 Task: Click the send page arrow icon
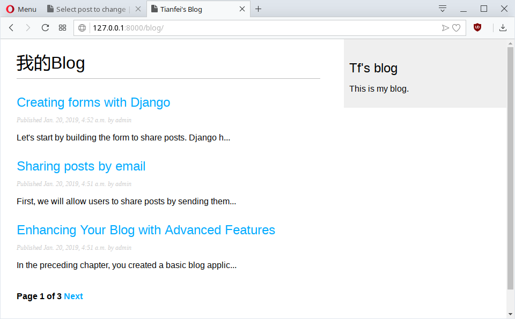[445, 28]
